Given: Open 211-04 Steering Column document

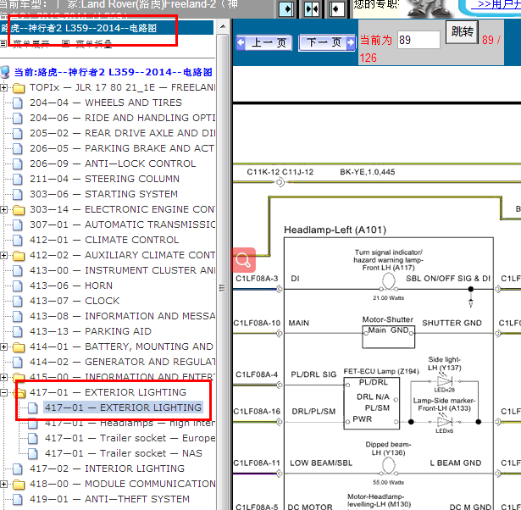Looking at the screenshot, I should 104,179.
